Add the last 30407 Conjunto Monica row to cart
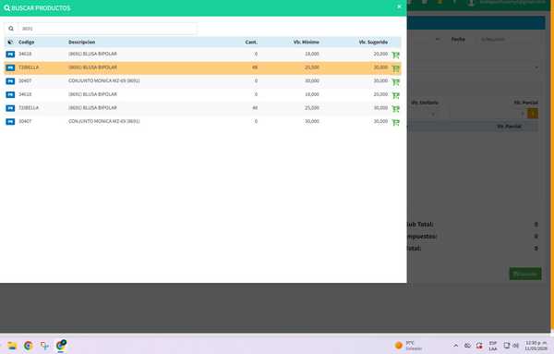554x354 pixels. coord(395,122)
